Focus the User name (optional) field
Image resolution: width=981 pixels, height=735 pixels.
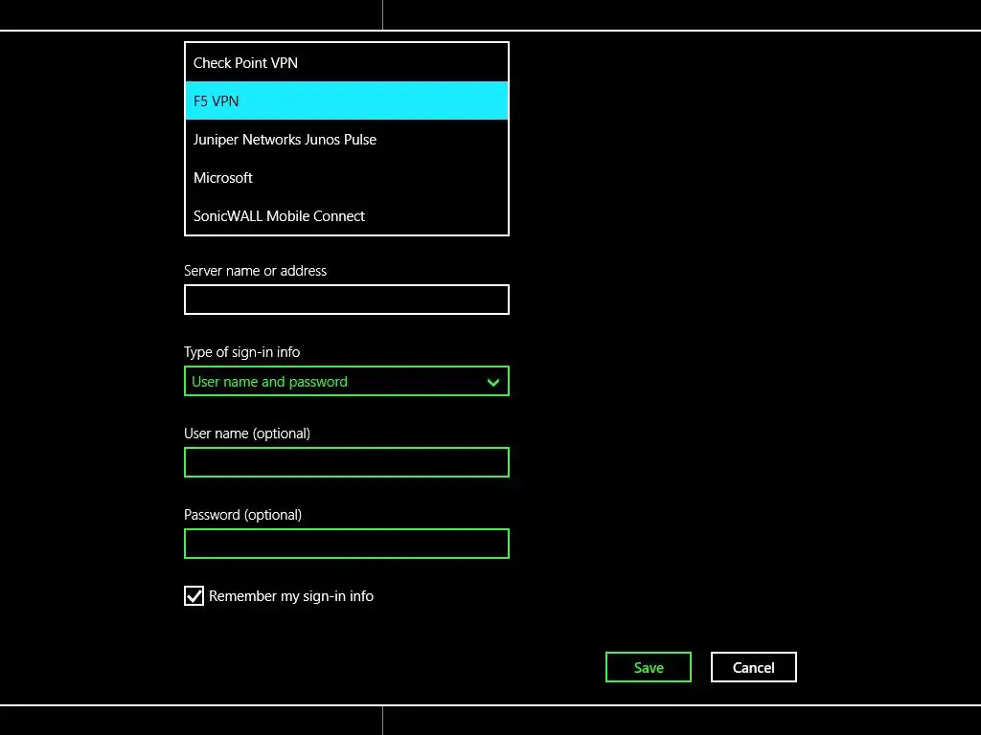[x=347, y=462]
